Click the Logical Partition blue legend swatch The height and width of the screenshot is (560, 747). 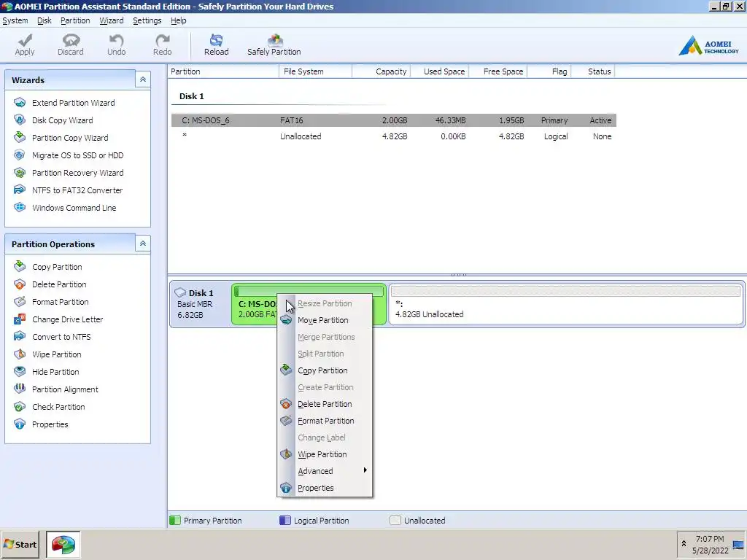[285, 520]
